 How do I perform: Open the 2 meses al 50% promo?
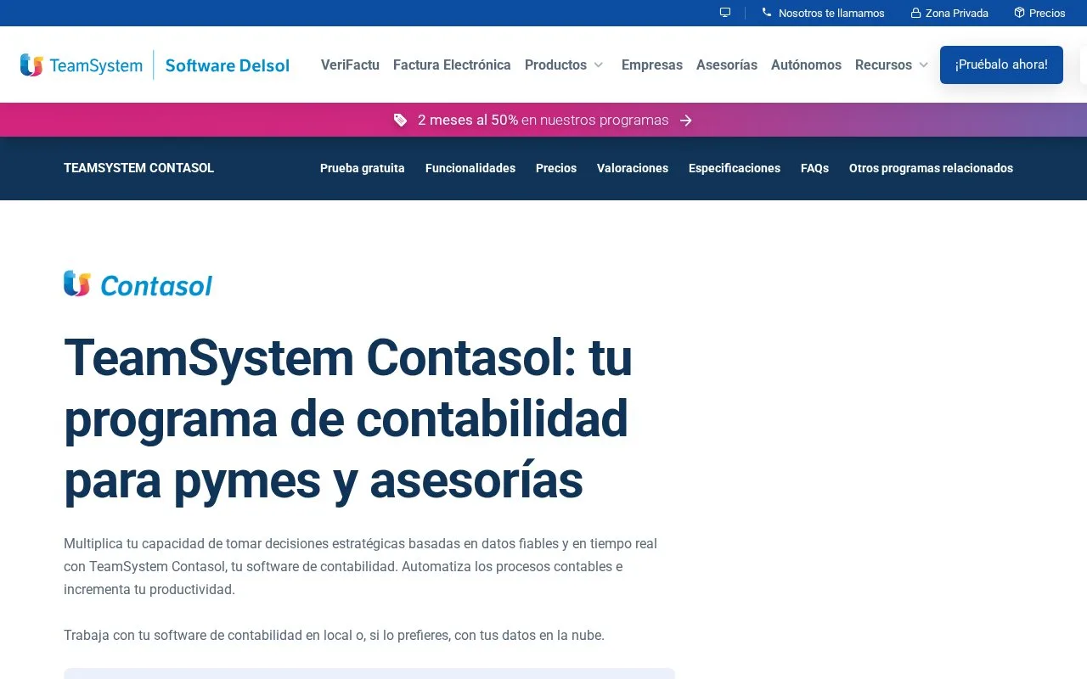543,121
